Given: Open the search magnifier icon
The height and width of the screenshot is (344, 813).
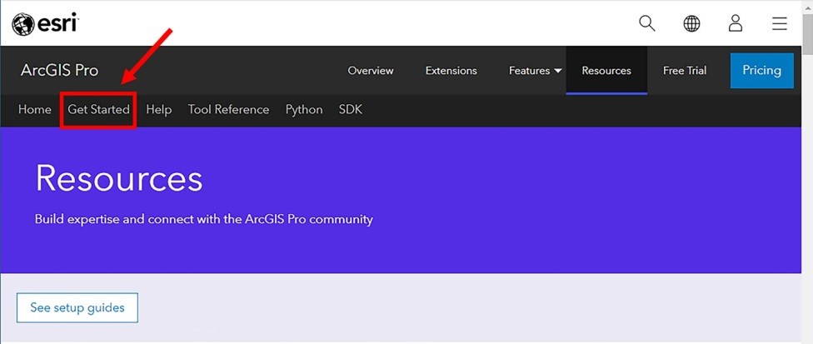Looking at the screenshot, I should point(646,23).
